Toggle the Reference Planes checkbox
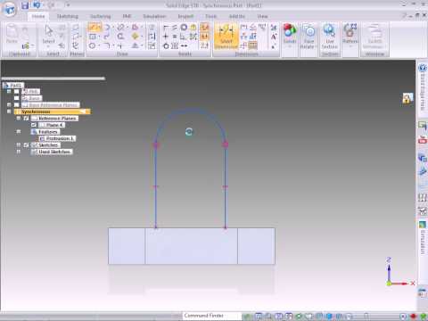Screen dimensions: 428x321 26,119
